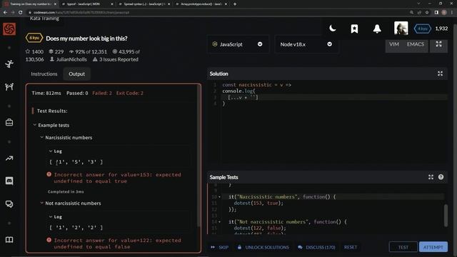457x257 pixels.
Task: Click the Sample Tests scrollbar
Action: [446, 215]
